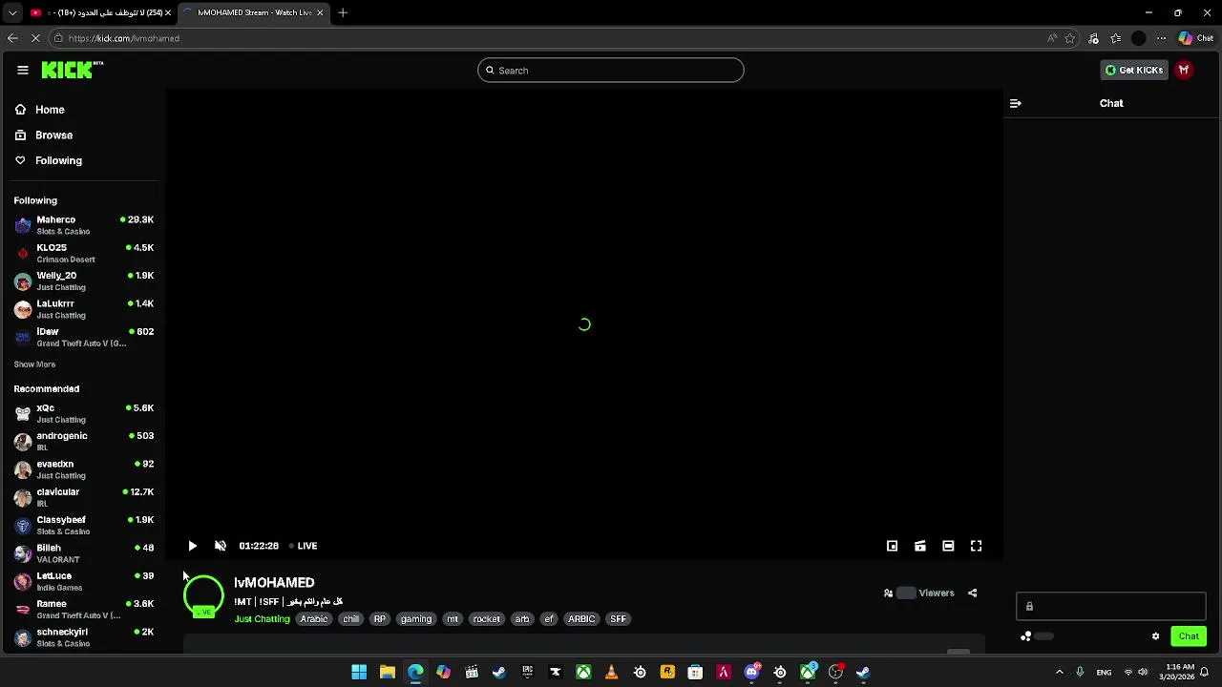The height and width of the screenshot is (687, 1222).
Task: Click the KICK logo
Action: click(x=71, y=70)
